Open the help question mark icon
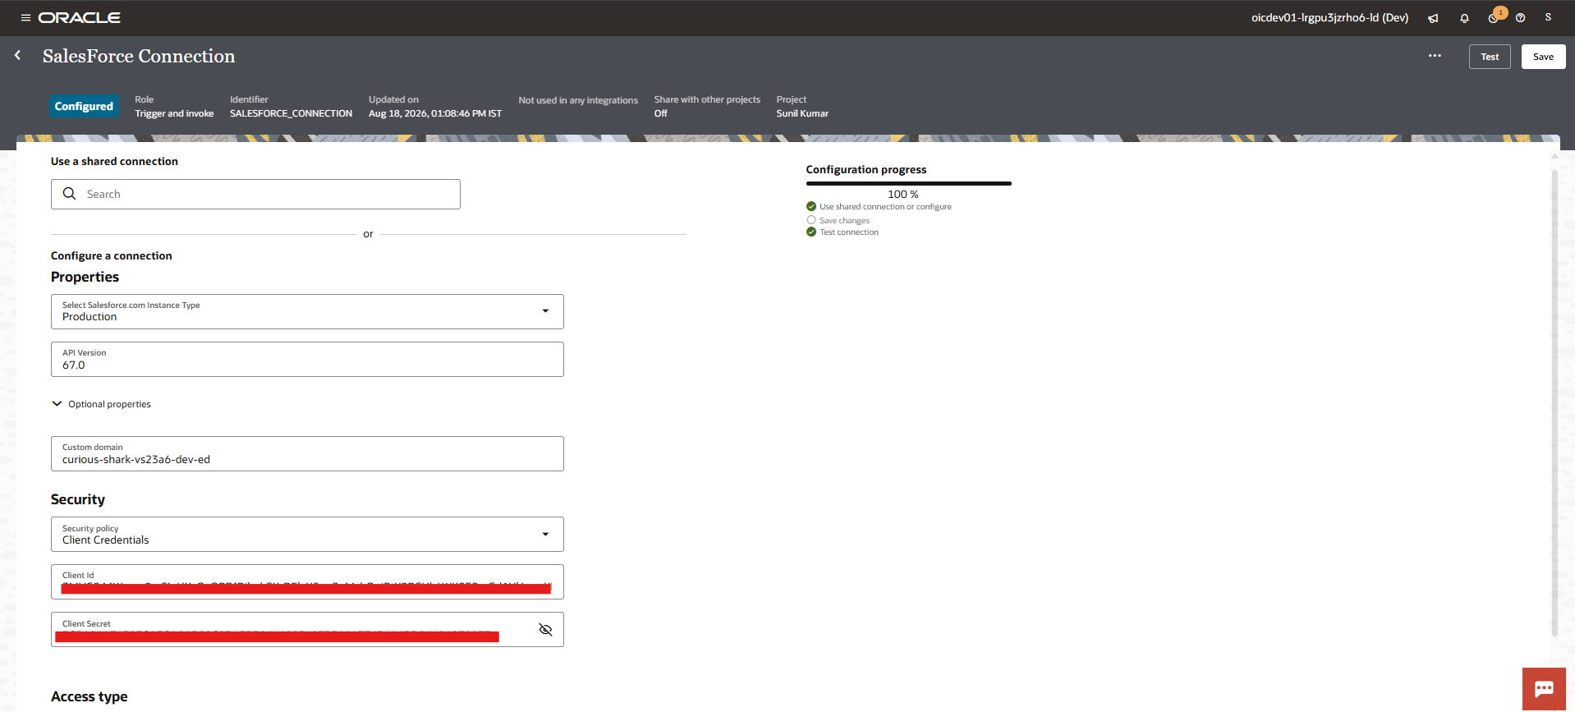This screenshot has height=712, width=1575. pos(1521,18)
